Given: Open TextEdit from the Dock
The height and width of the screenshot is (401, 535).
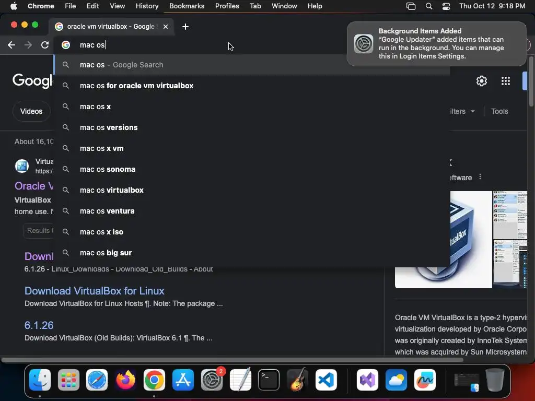Looking at the screenshot, I should [x=240, y=380].
